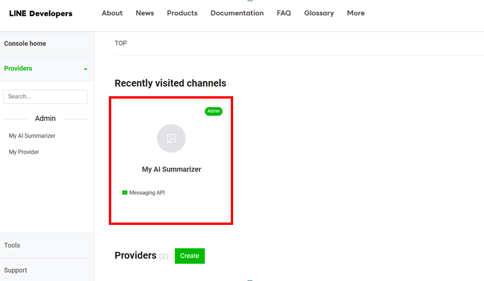Click the LINE Developers logo

coord(41,14)
